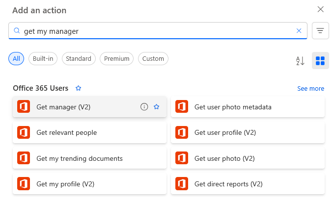Choose the Get user photo (V2) action
This screenshot has height=202, width=334.
pos(248,158)
